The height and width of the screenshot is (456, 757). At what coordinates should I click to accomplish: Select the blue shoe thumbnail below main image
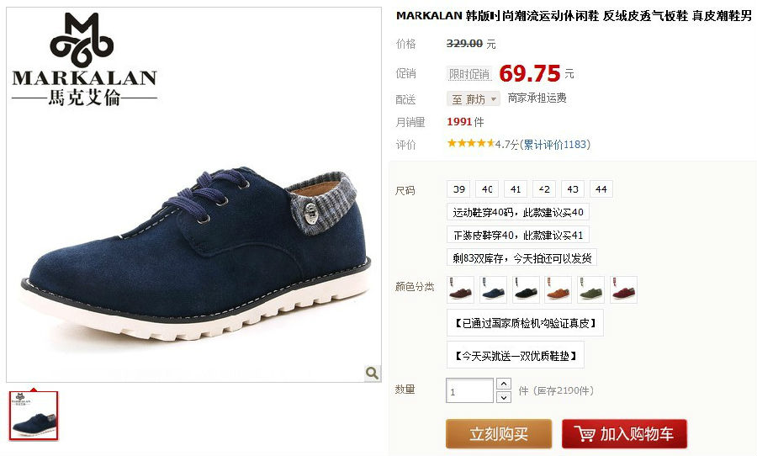point(34,416)
